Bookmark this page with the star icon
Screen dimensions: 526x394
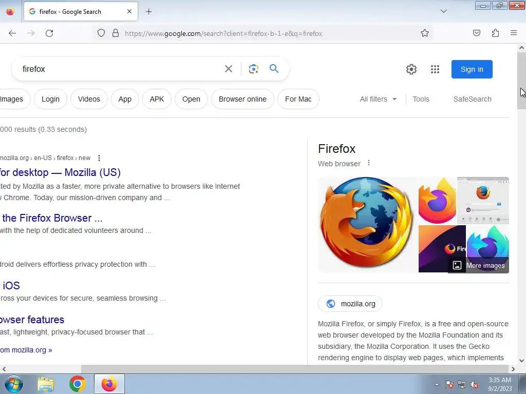pyautogui.click(x=425, y=33)
